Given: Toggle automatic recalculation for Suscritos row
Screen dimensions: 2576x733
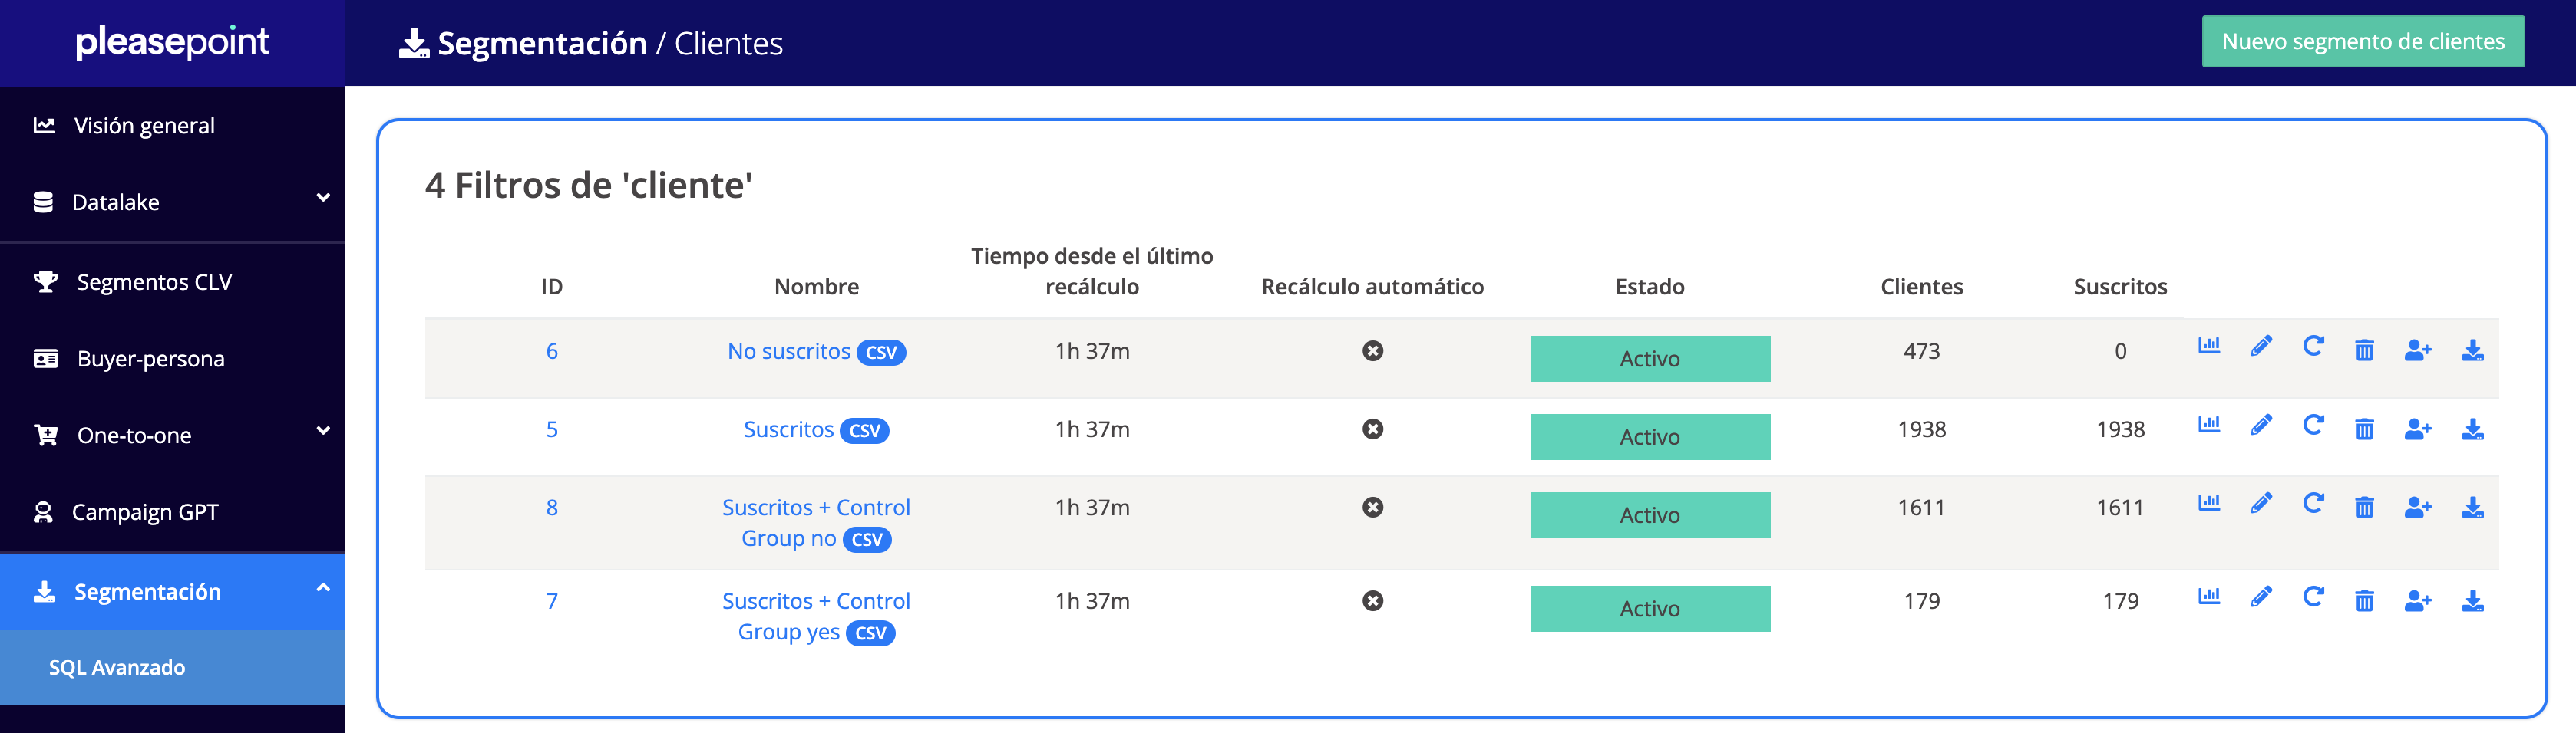Looking at the screenshot, I should tap(1372, 429).
